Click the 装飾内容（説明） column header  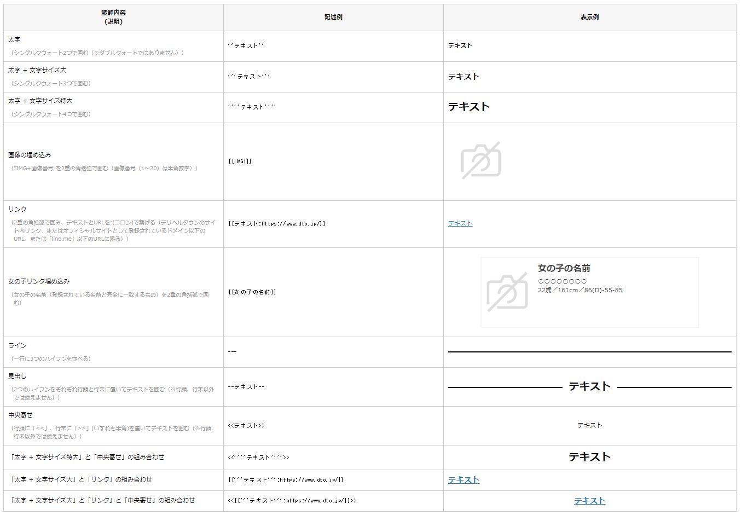pos(113,17)
